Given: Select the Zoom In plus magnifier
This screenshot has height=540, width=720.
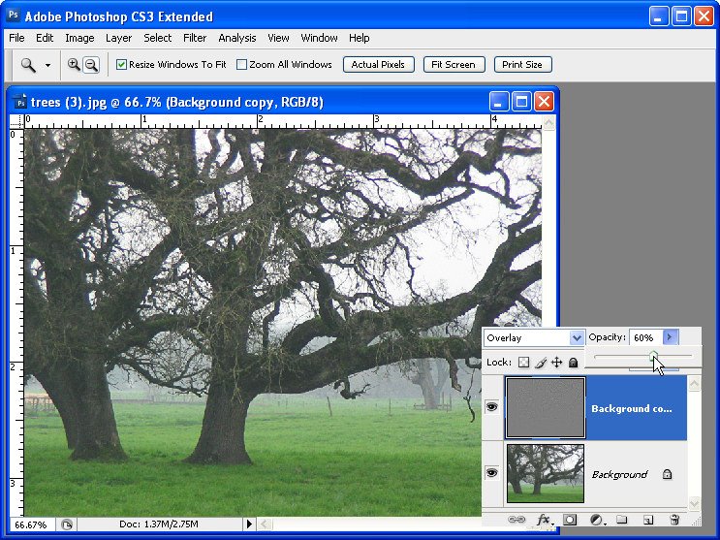Looking at the screenshot, I should tap(74, 64).
